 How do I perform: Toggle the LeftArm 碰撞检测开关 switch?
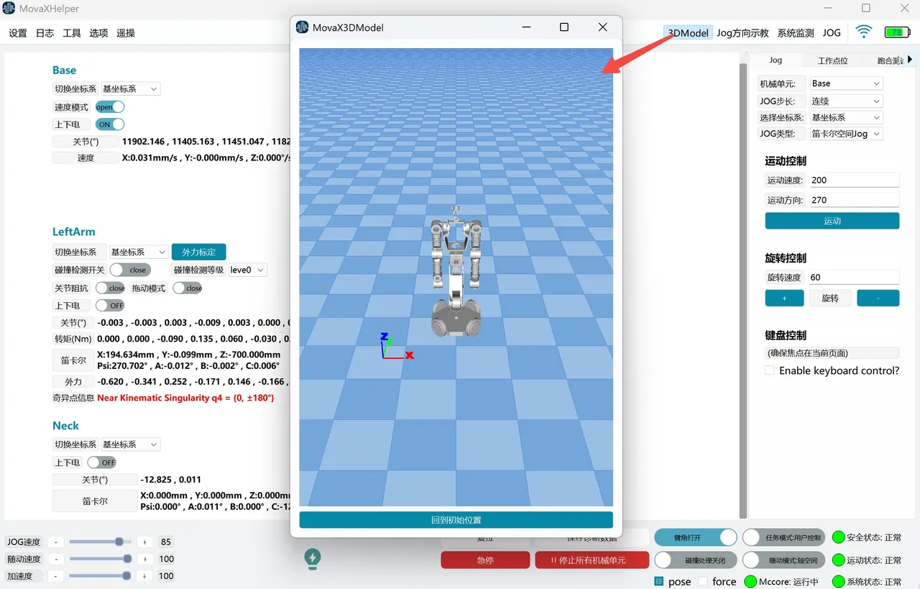click(130, 270)
